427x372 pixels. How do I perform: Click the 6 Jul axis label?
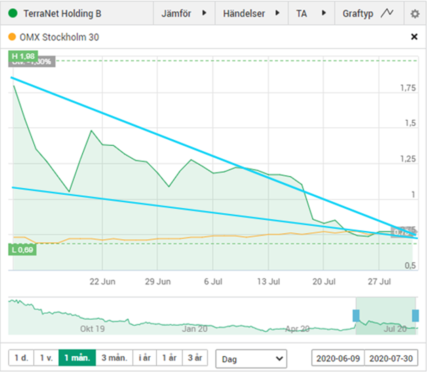pyautogui.click(x=213, y=281)
